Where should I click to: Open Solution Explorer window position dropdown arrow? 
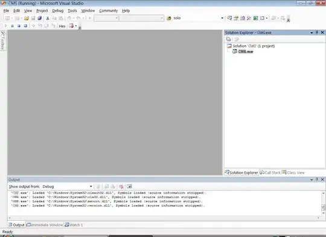[x=312, y=33]
